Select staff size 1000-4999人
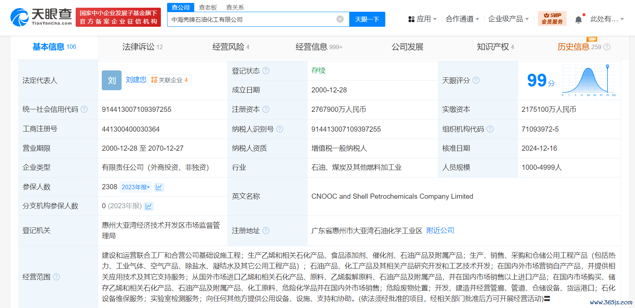The image size is (635, 308). pyautogui.click(x=542, y=168)
